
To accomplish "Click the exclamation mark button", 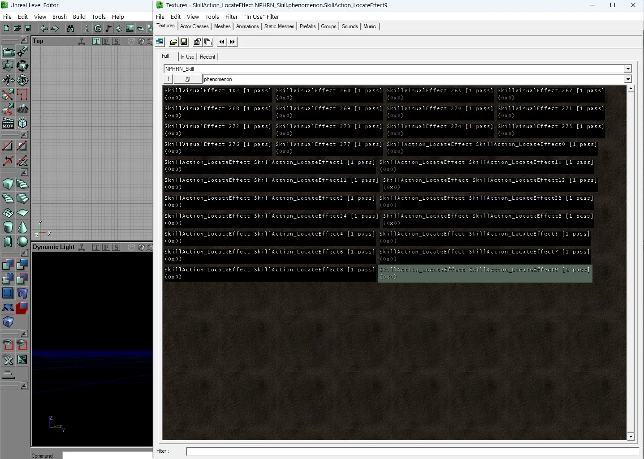I will pos(168,79).
